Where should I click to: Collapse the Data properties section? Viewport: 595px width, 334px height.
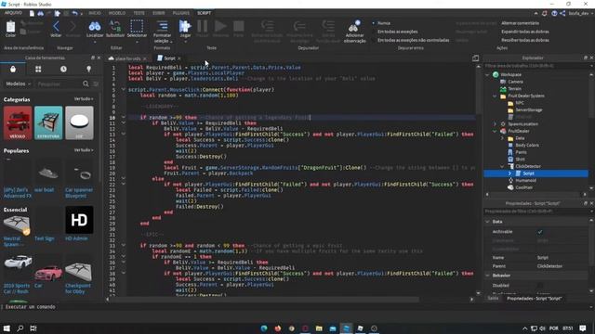click(487, 222)
